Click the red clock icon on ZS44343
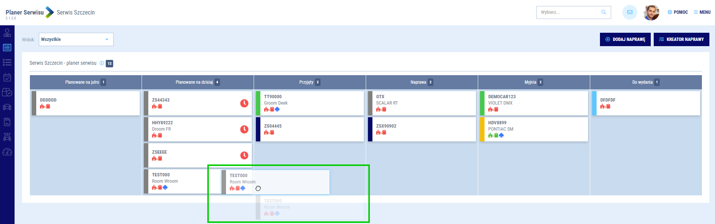Screen dimensions: 715x224 tap(244, 103)
